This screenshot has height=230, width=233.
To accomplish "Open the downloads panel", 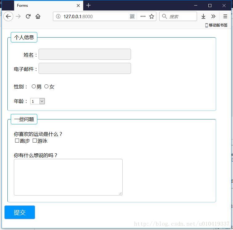I will 203,16.
